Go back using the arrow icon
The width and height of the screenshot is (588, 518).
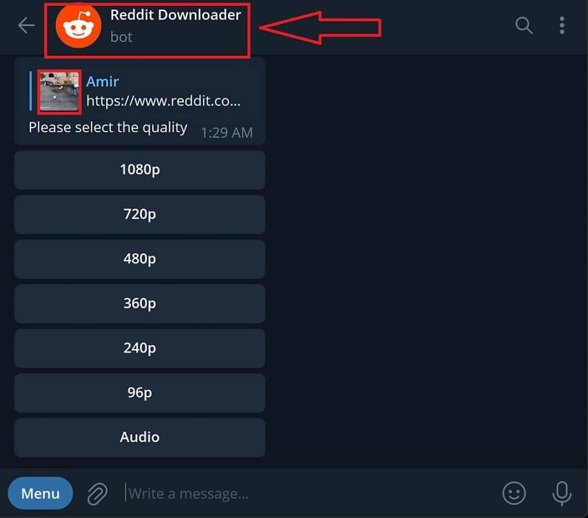point(27,25)
